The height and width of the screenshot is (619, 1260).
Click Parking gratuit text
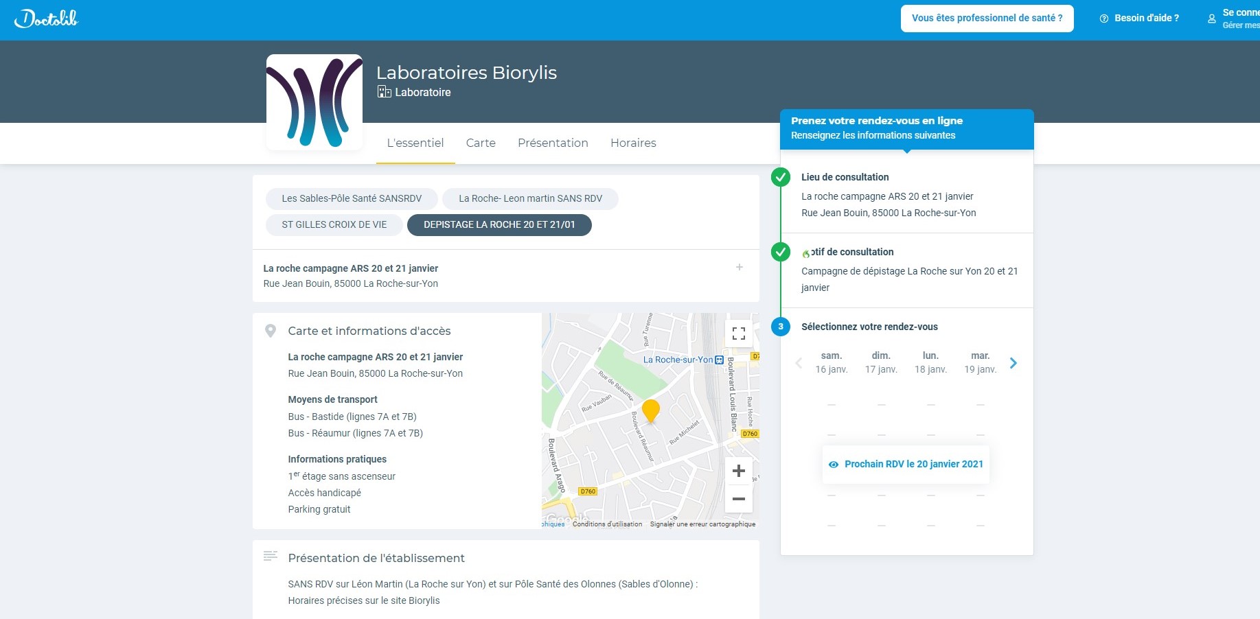click(319, 509)
